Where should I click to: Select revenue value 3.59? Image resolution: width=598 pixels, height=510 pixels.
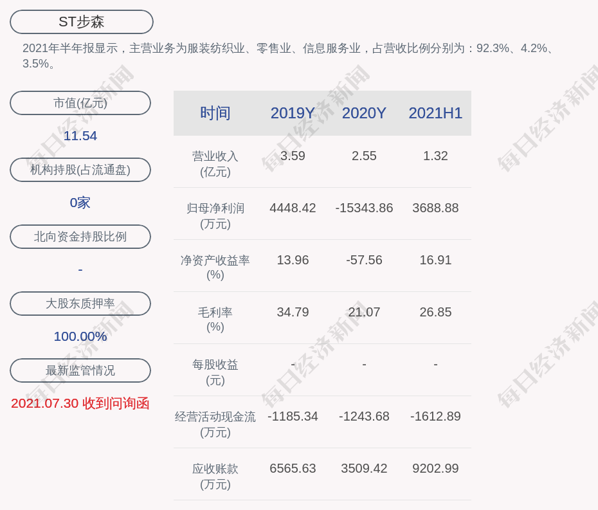293,156
